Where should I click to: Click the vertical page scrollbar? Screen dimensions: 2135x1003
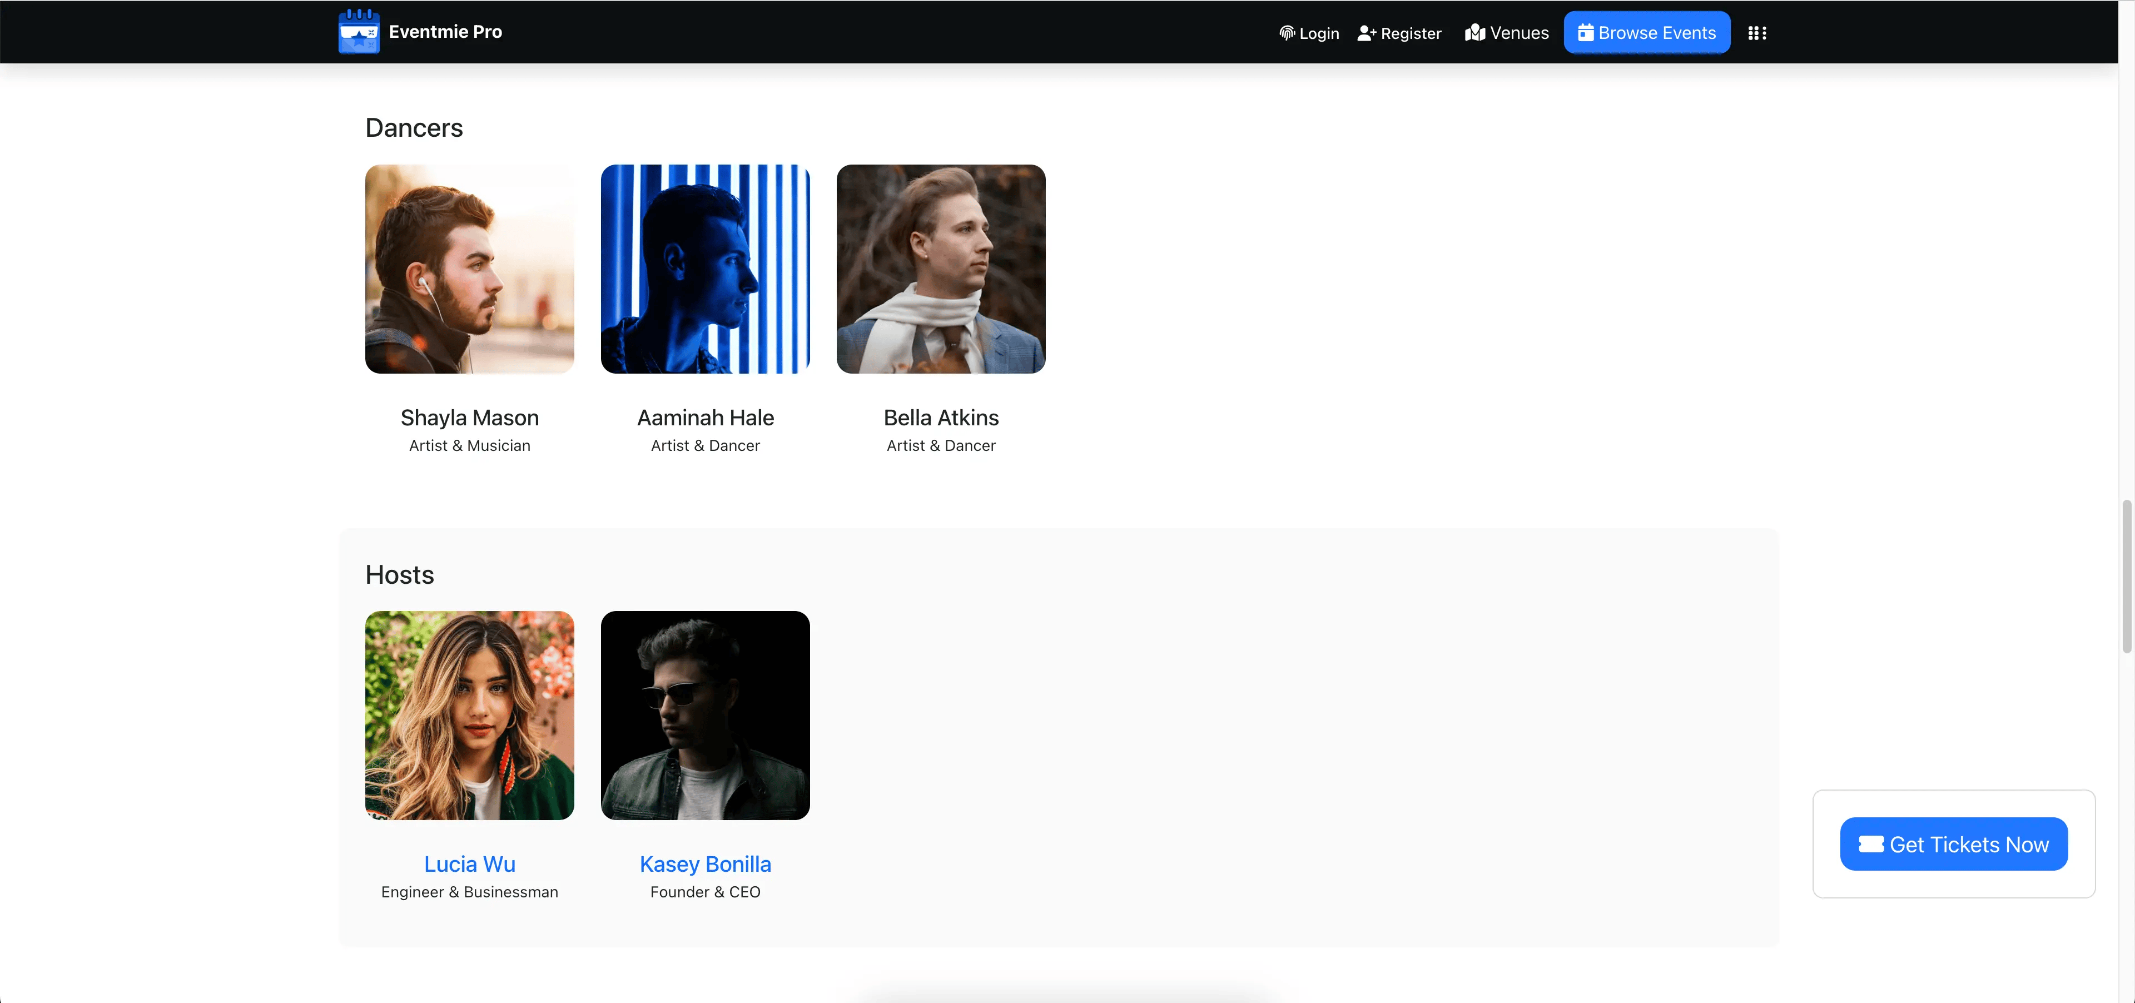click(2126, 576)
